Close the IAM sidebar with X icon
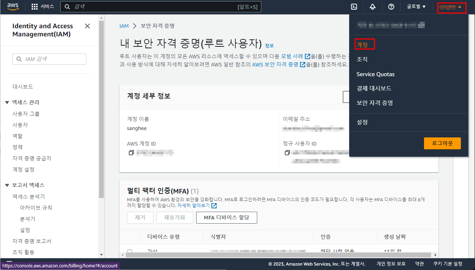The width and height of the screenshot is (475, 270). [x=87, y=26]
